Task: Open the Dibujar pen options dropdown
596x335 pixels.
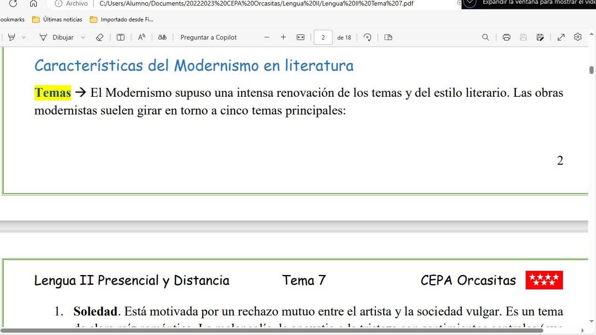Action: pos(83,37)
